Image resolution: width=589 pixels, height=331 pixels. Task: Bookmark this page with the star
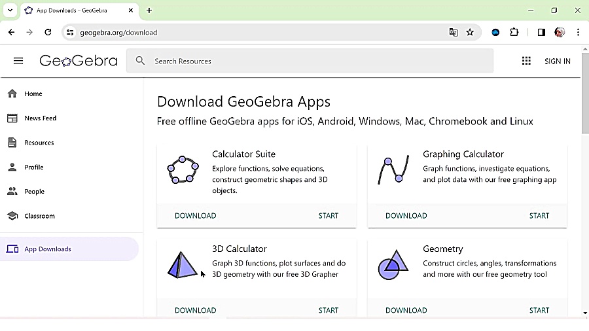coord(470,32)
